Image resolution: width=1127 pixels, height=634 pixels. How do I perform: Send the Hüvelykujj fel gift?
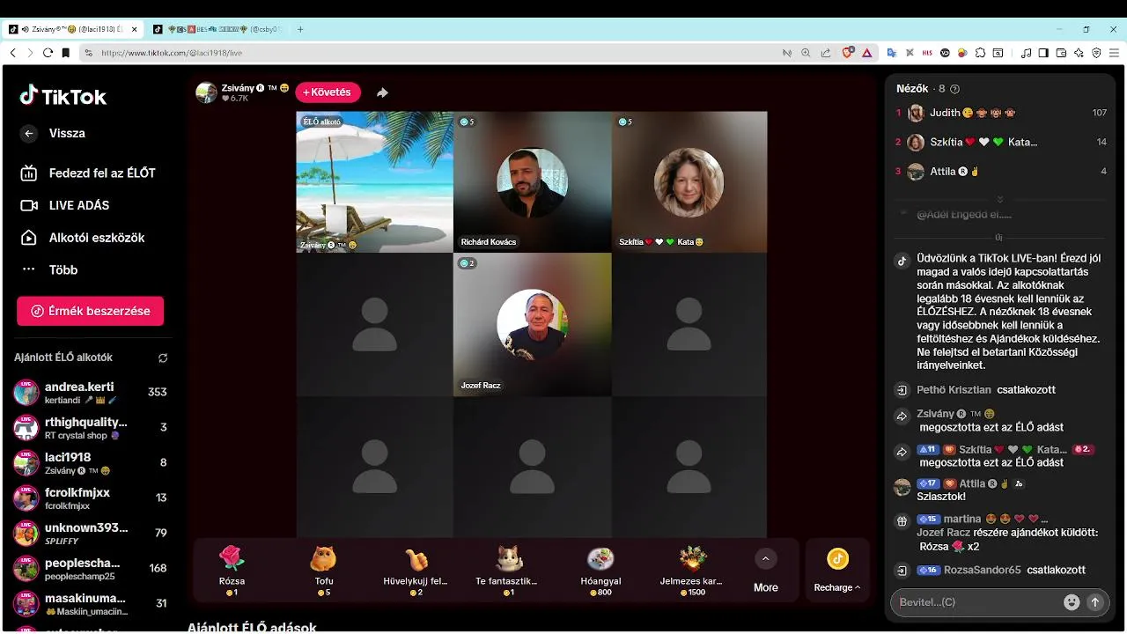pos(416,571)
